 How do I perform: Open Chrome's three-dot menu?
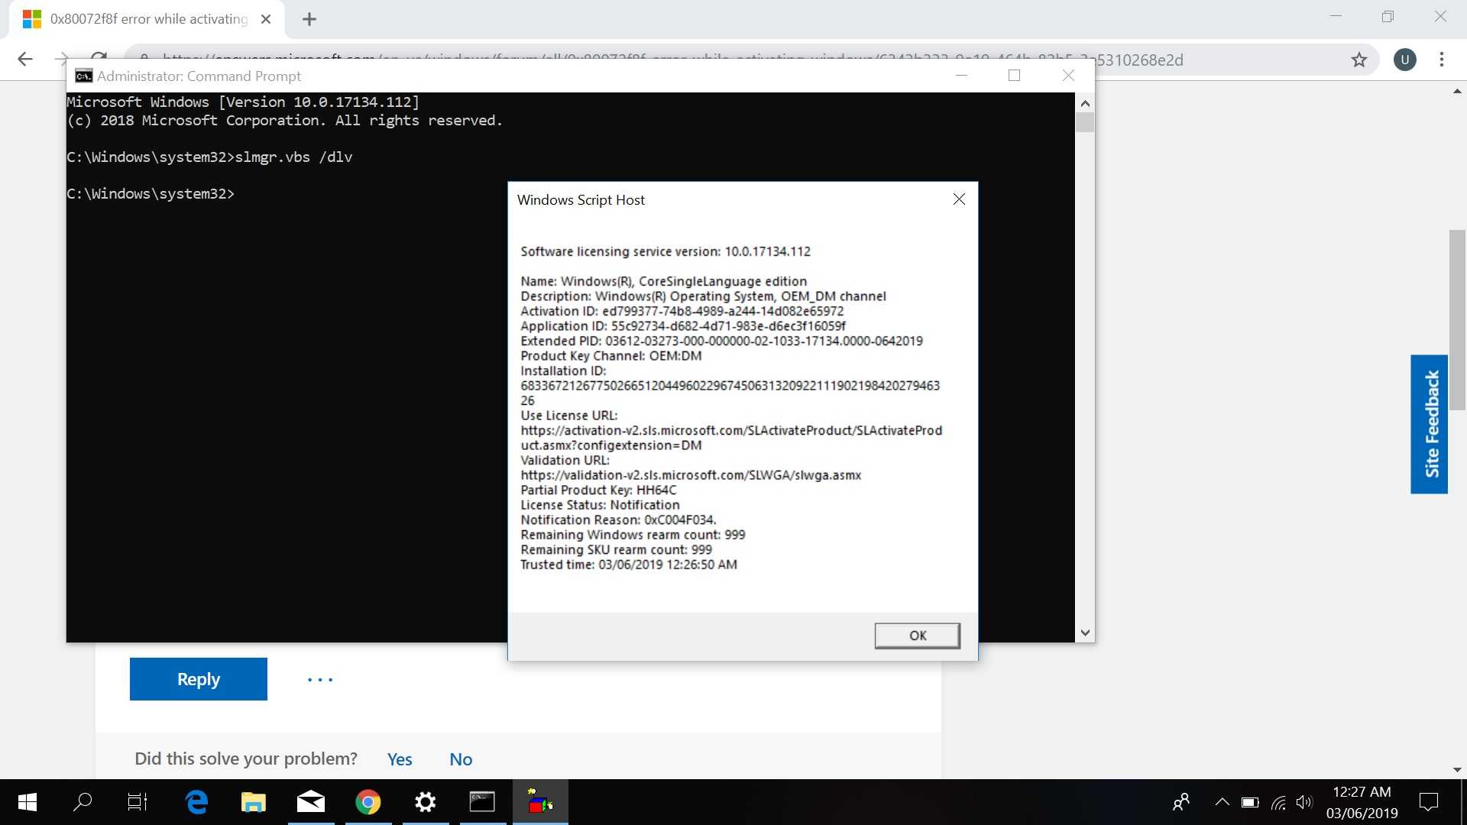pos(1441,60)
